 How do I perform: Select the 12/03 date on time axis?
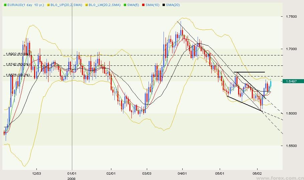click(x=36, y=174)
